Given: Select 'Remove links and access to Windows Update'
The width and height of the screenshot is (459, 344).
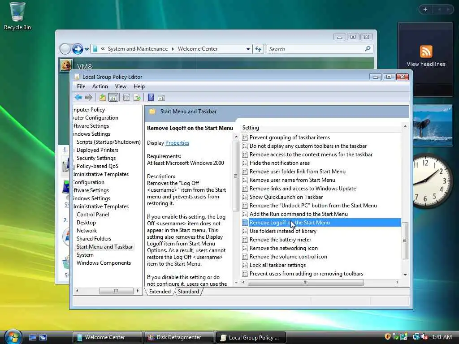Looking at the screenshot, I should 303,189.
